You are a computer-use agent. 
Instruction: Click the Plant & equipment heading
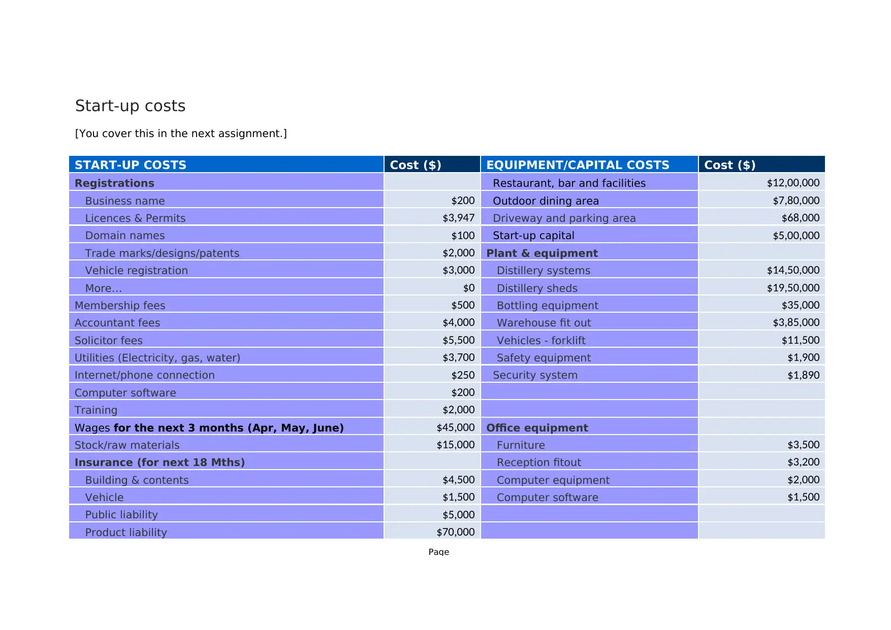click(x=542, y=253)
